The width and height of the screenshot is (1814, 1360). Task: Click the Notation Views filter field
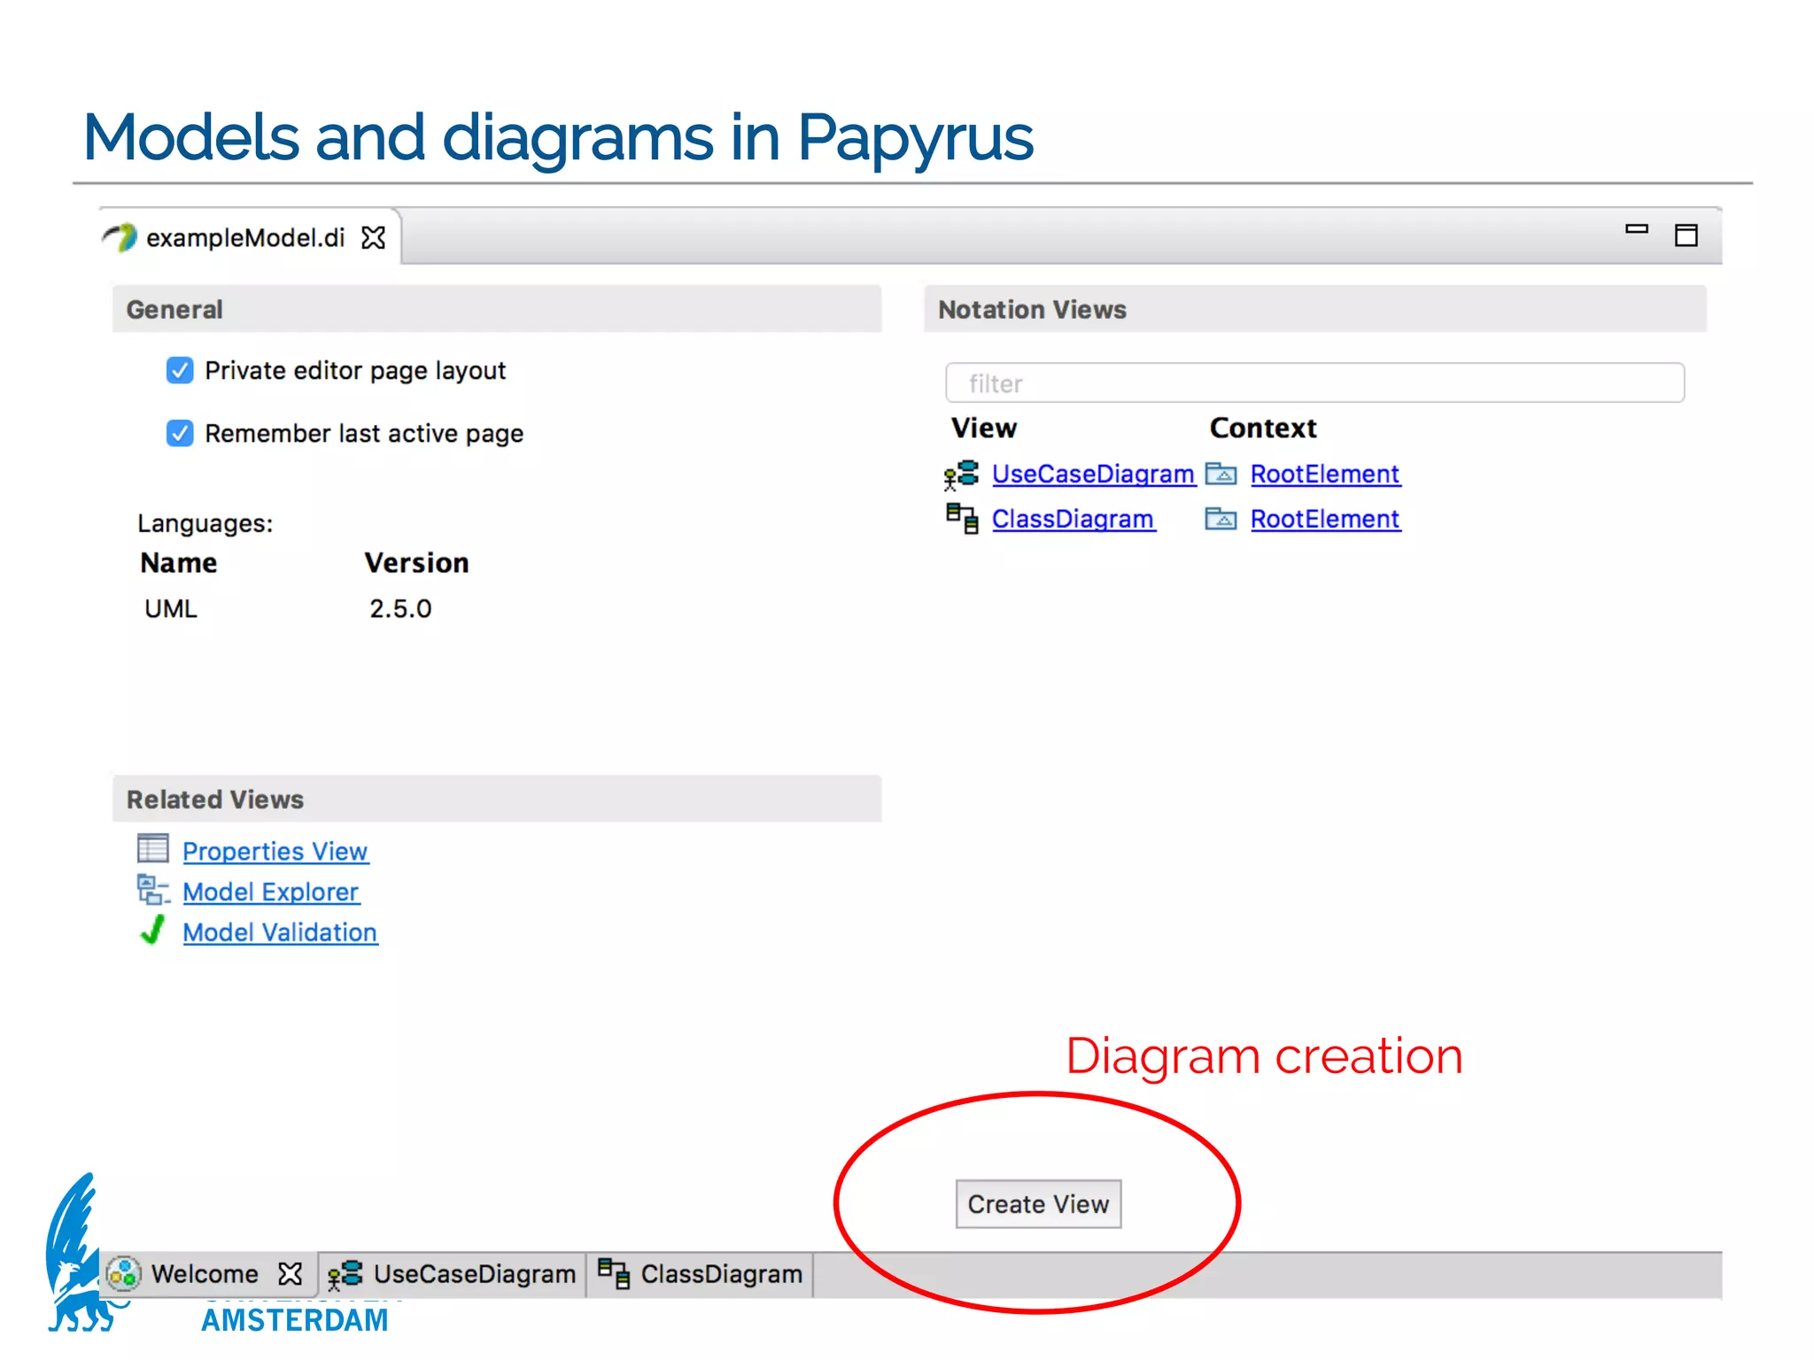[x=1314, y=382]
